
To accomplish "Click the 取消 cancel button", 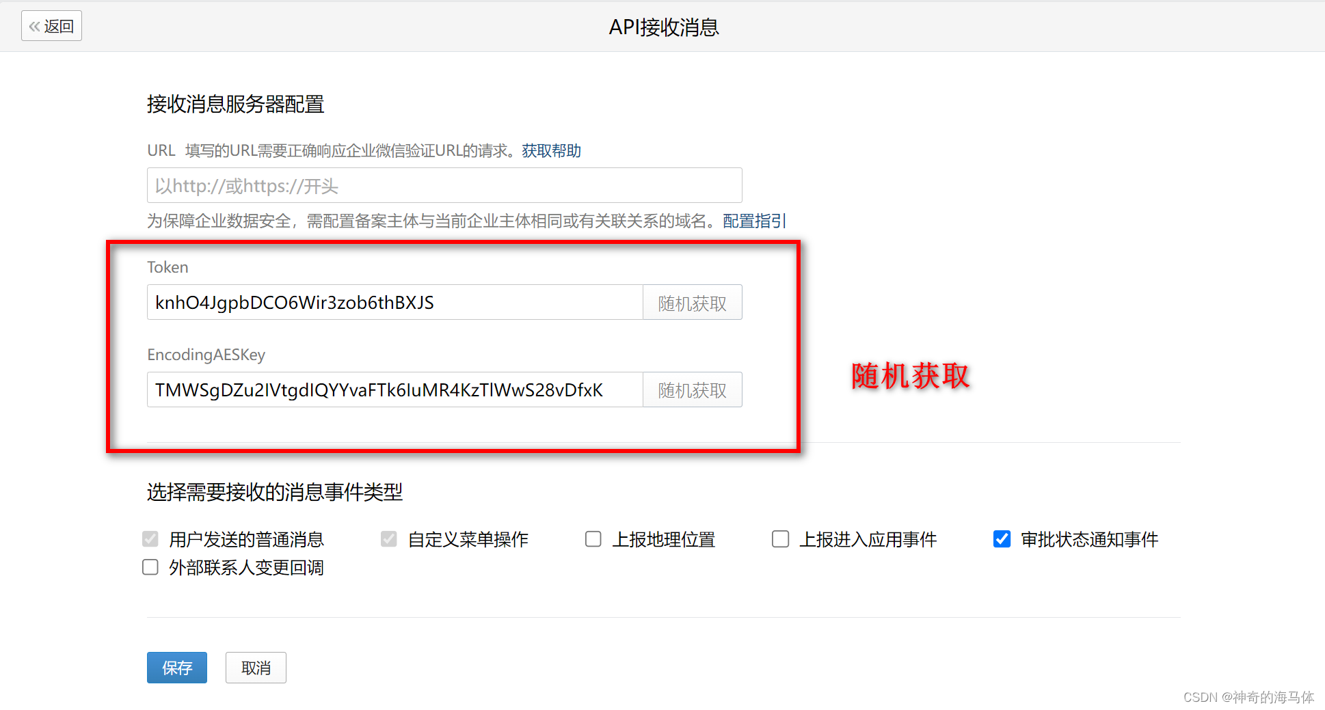I will pyautogui.click(x=256, y=668).
